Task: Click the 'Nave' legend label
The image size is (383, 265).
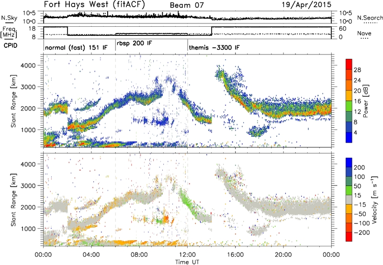Action: pos(364,33)
